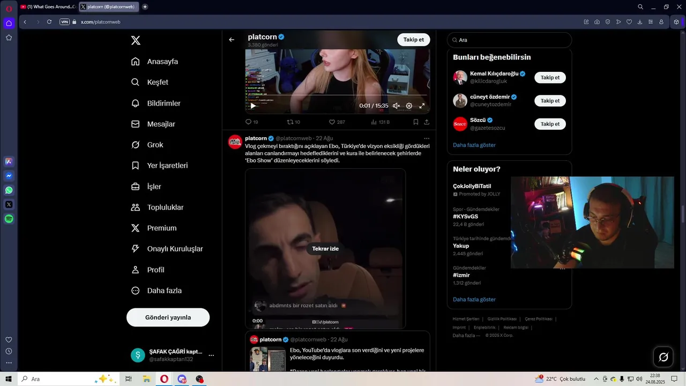The width and height of the screenshot is (686, 386).
Task: Open Hizmet Şartları footer link
Action: (466, 319)
